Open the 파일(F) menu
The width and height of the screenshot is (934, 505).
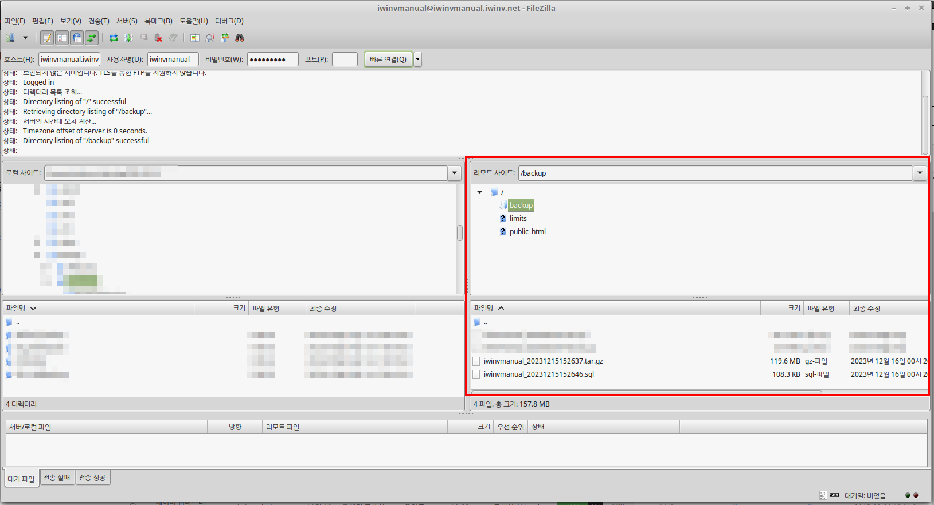click(x=15, y=21)
